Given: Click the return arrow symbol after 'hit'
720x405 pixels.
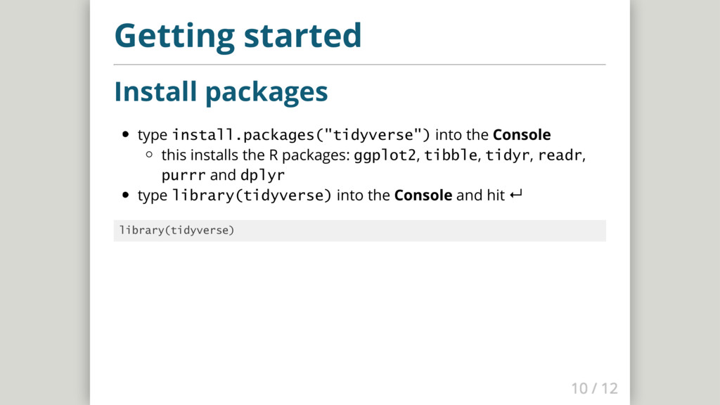Looking at the screenshot, I should coord(514,195).
